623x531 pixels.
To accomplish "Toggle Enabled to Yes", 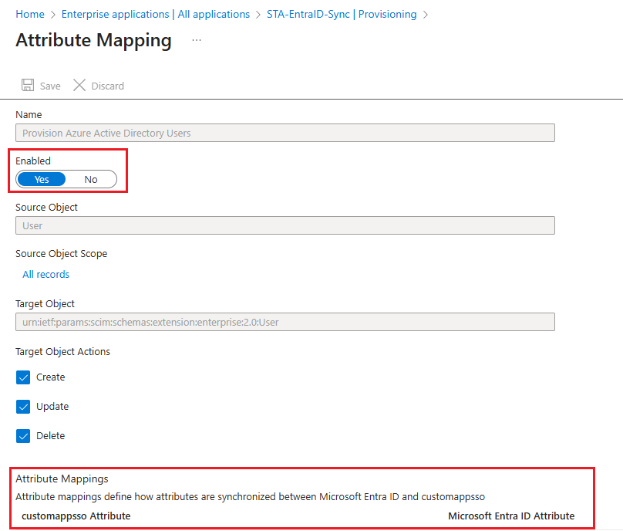I will [42, 180].
